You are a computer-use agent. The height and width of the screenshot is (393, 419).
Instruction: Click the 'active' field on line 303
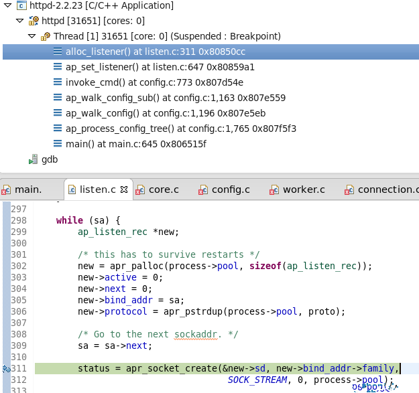[121, 277]
